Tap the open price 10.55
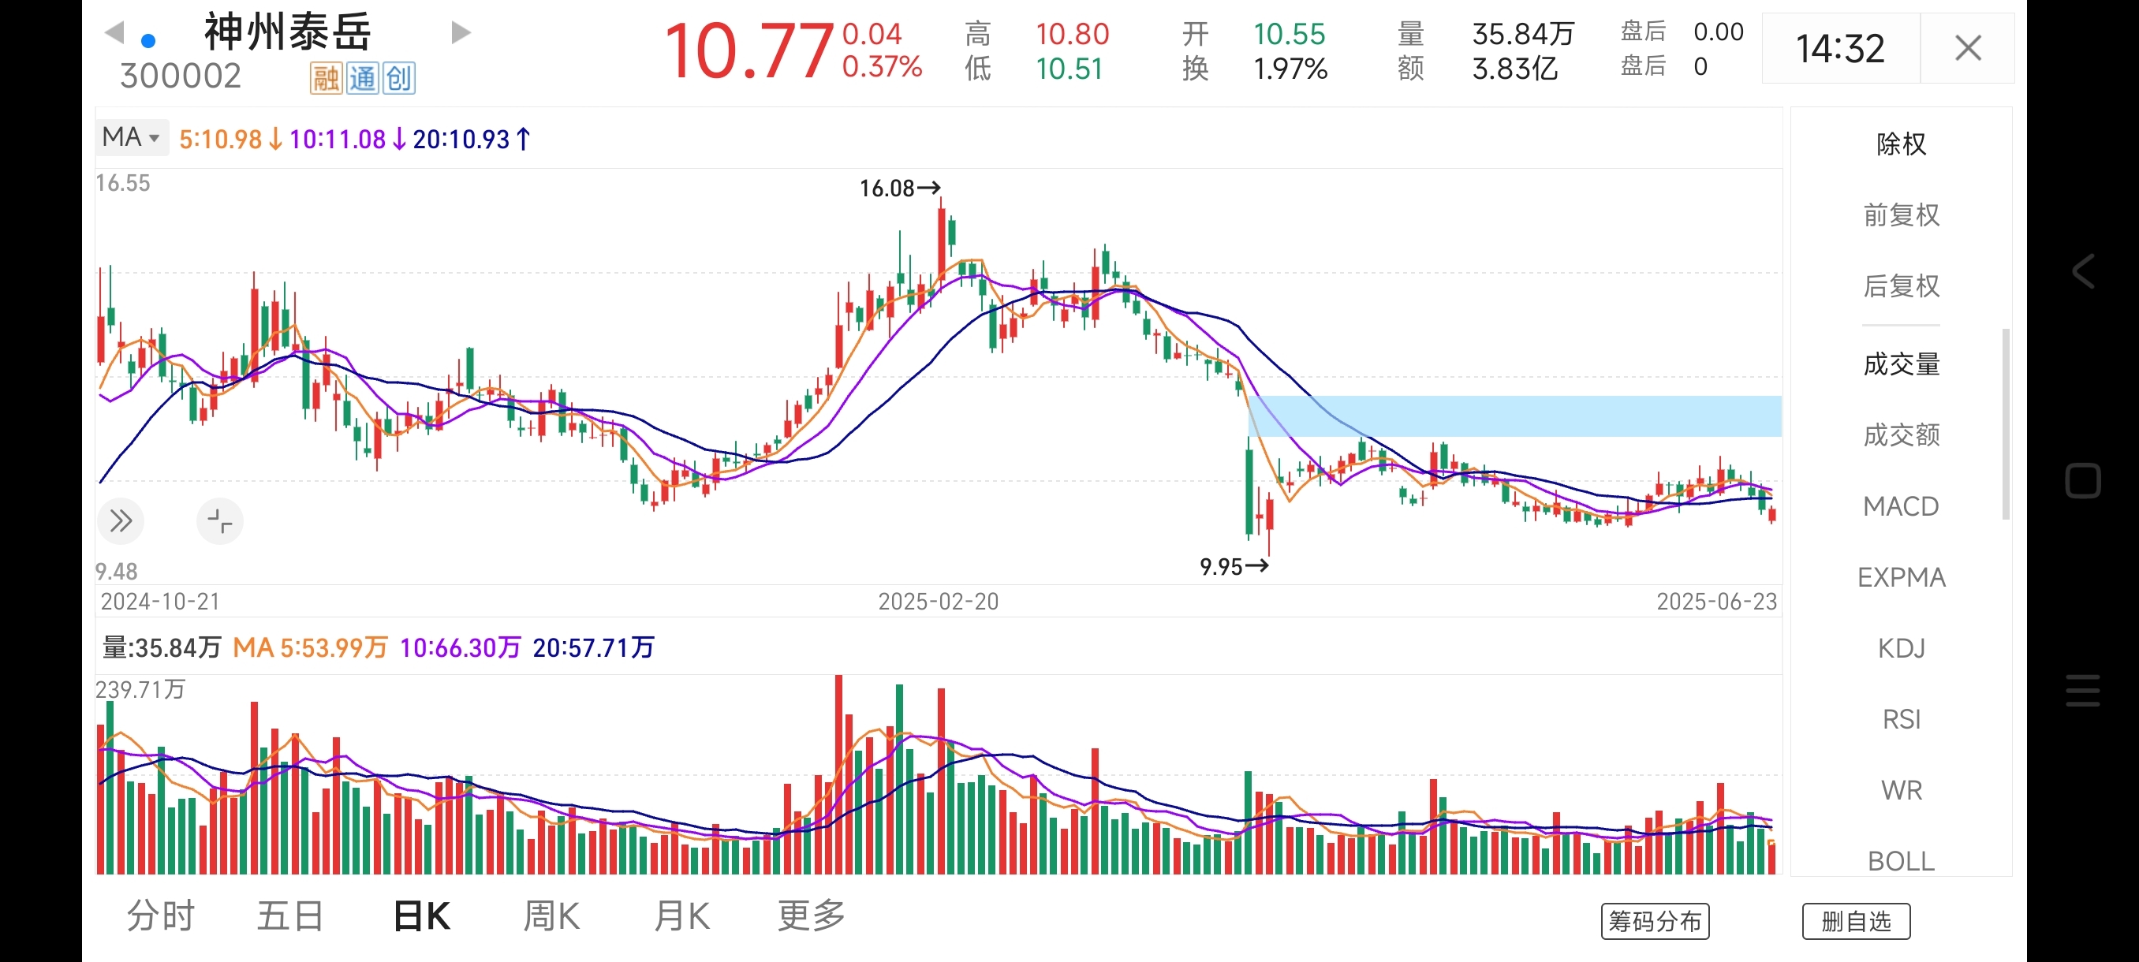 (x=1289, y=34)
